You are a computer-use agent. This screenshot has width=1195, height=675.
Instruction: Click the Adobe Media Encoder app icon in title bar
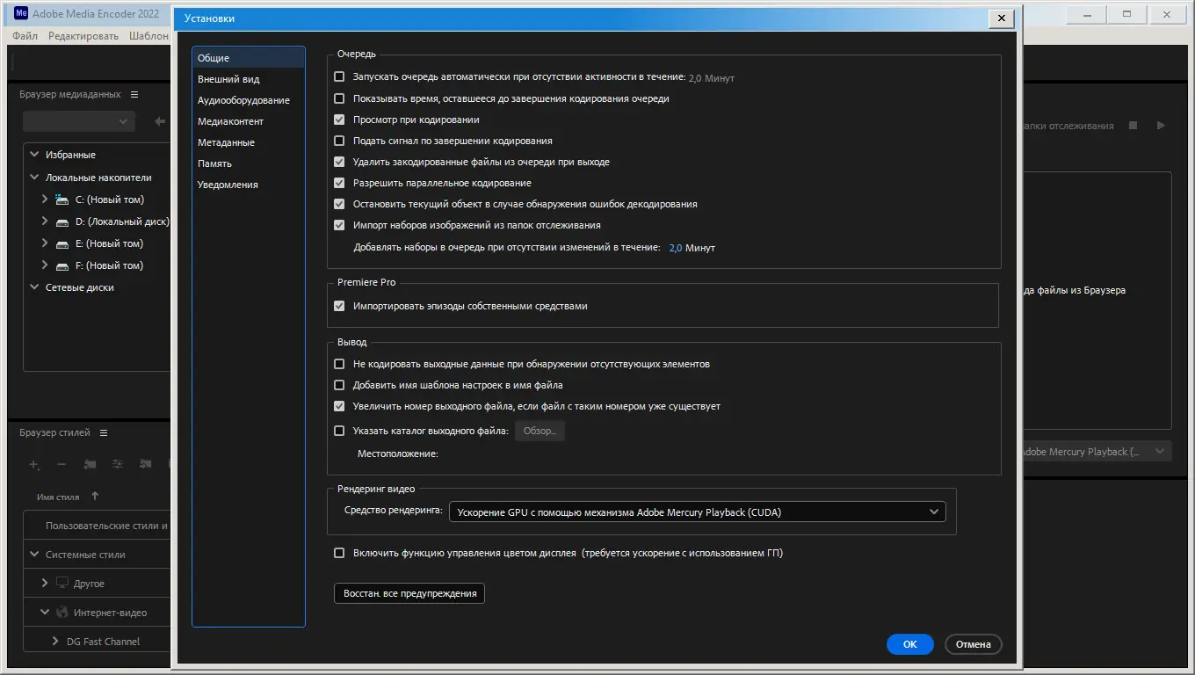click(21, 13)
